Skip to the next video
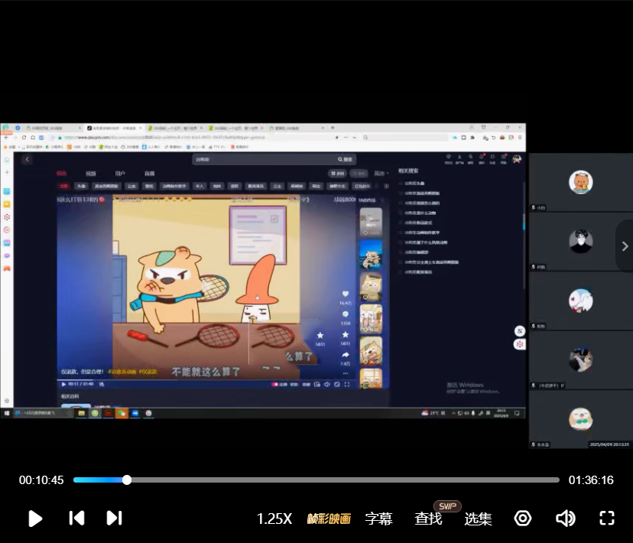This screenshot has width=633, height=543. pos(114,518)
